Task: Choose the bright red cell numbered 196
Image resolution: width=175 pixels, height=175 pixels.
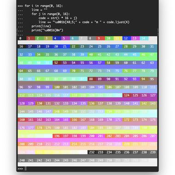Action: [57, 136]
